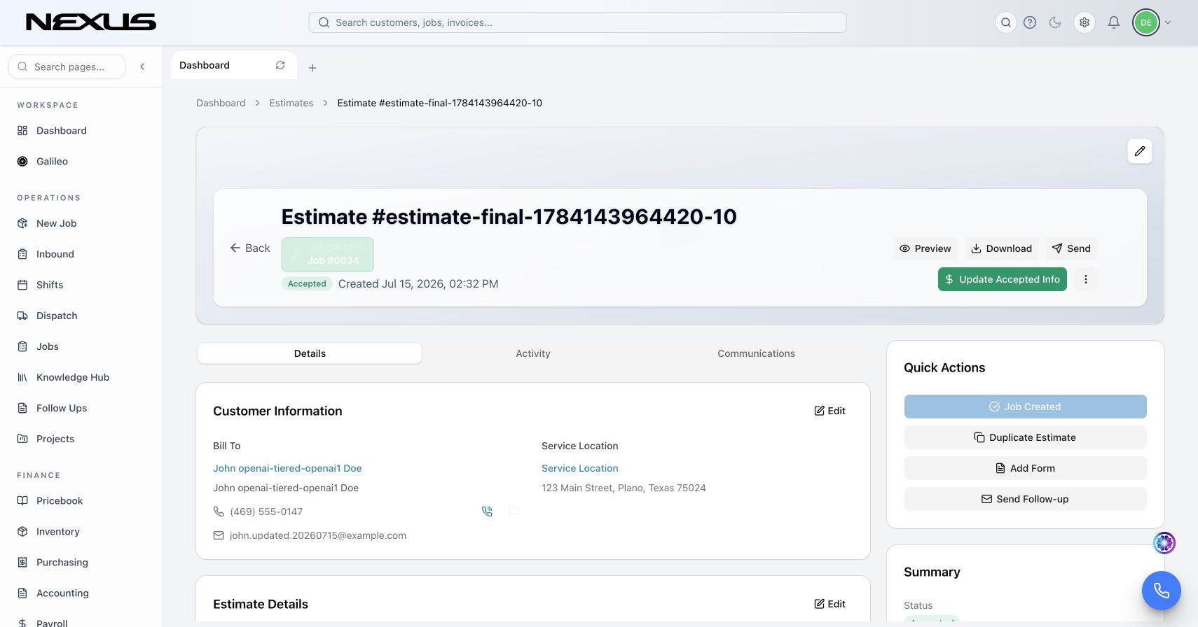Viewport: 1198px width, 627px height.
Task: Expand user menu chevron beside avatar
Action: click(1168, 22)
